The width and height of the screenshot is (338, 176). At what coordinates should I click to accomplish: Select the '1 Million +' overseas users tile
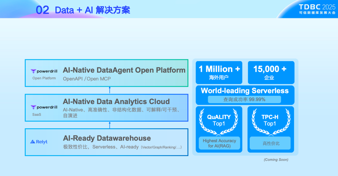coord(219,72)
